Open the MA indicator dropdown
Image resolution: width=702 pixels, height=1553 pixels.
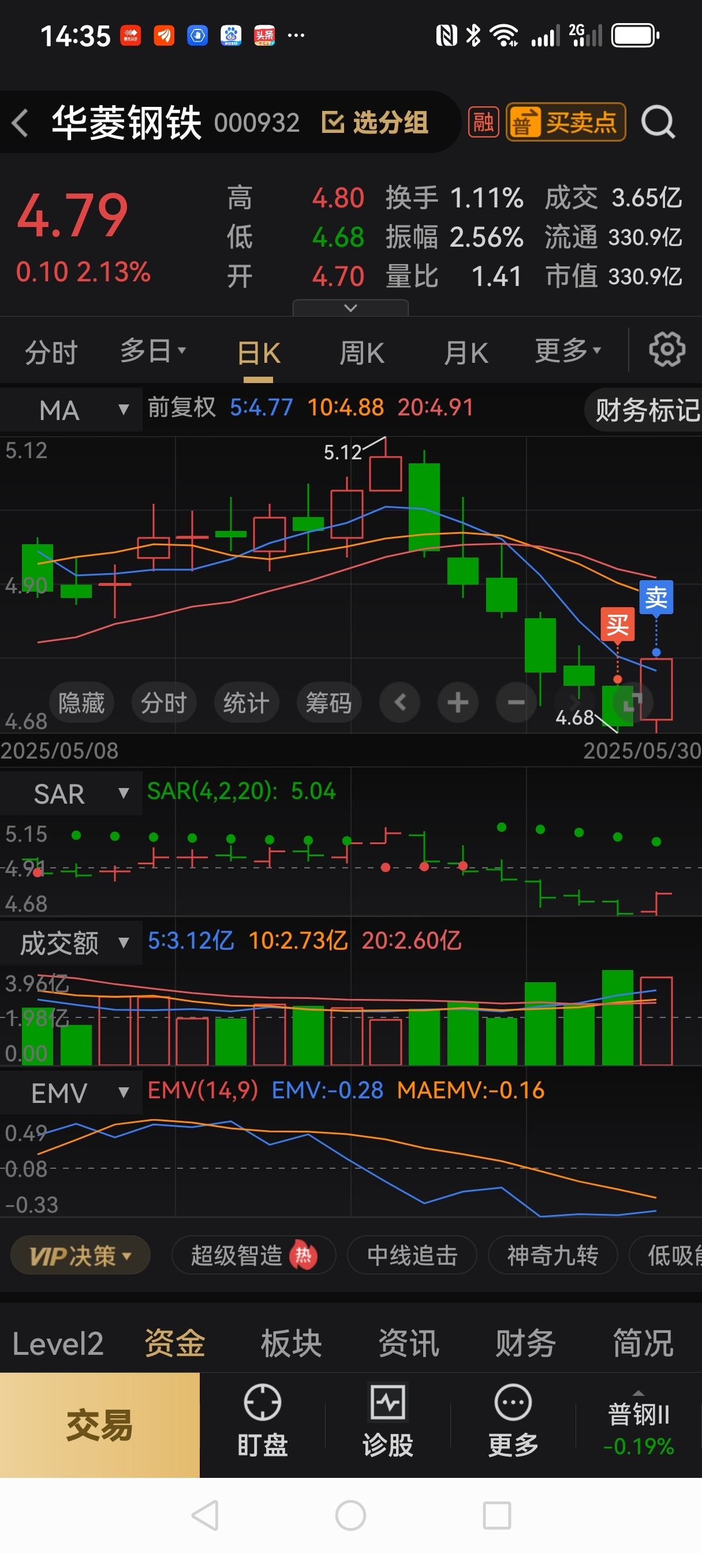(x=72, y=410)
